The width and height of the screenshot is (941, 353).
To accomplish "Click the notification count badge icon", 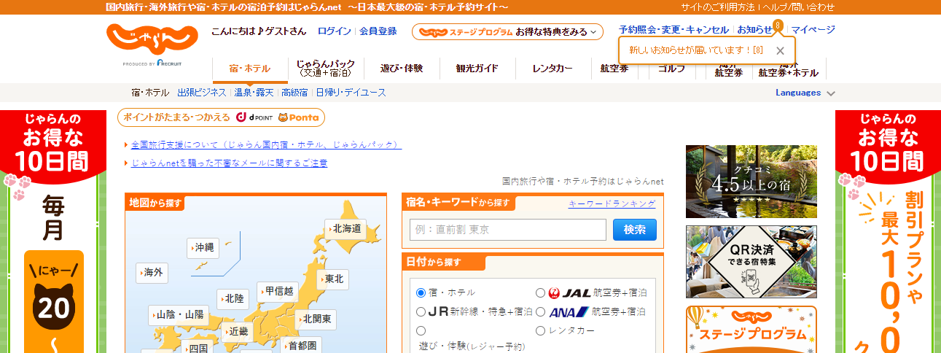I will point(778,26).
